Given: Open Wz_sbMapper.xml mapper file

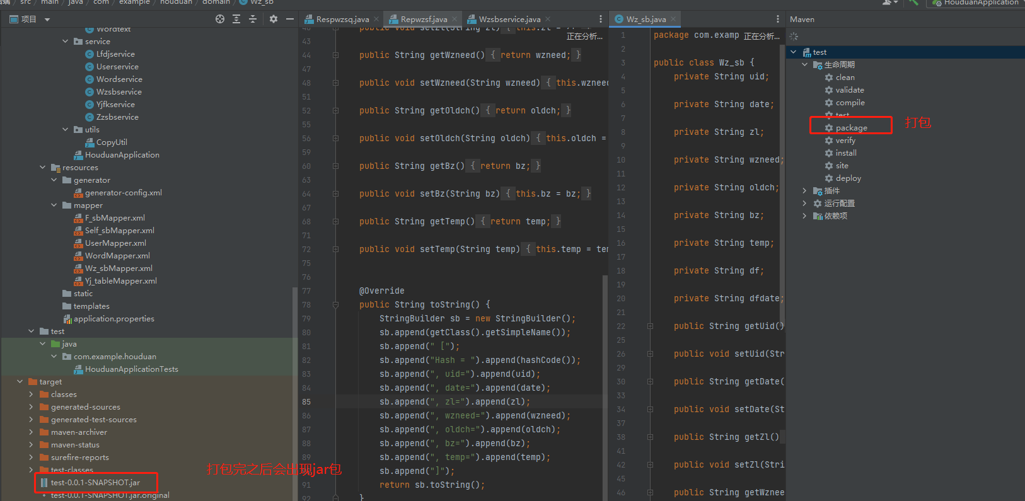Looking at the screenshot, I should pos(113,268).
